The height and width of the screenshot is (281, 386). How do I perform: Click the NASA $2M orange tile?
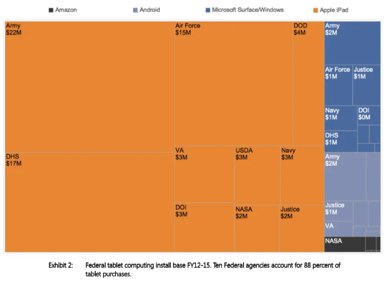pyautogui.click(x=257, y=228)
